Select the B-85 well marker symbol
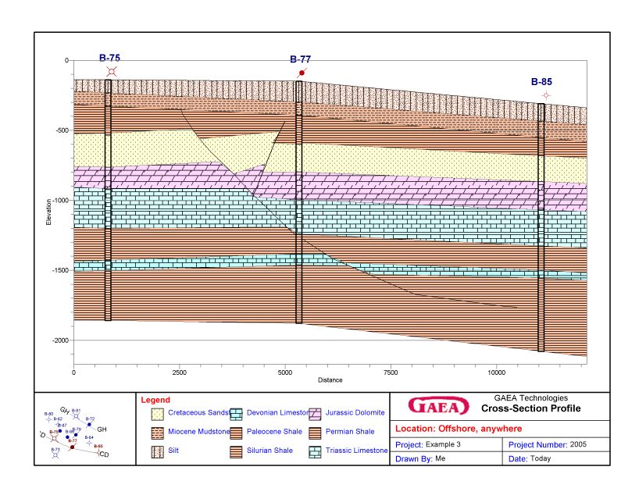Screen dimensions: 621x481 tap(546, 94)
